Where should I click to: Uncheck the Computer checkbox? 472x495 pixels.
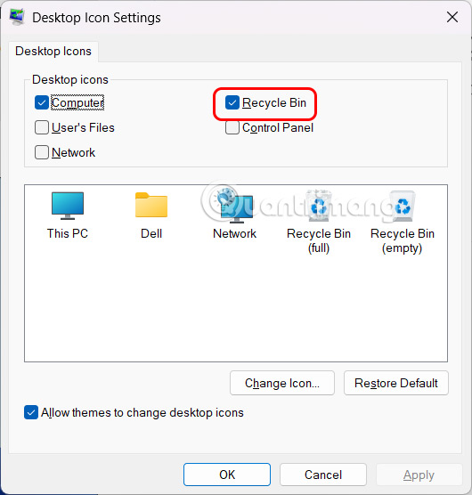pyautogui.click(x=42, y=102)
